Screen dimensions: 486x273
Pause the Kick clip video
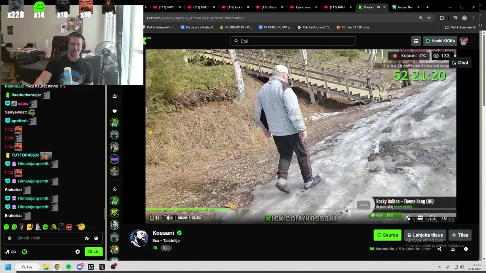click(157, 218)
